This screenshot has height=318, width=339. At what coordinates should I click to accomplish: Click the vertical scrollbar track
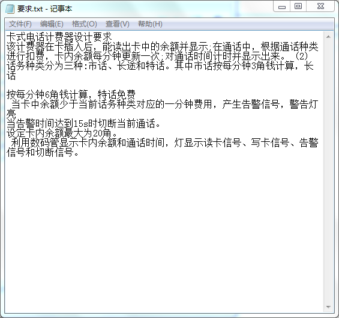point(328,172)
